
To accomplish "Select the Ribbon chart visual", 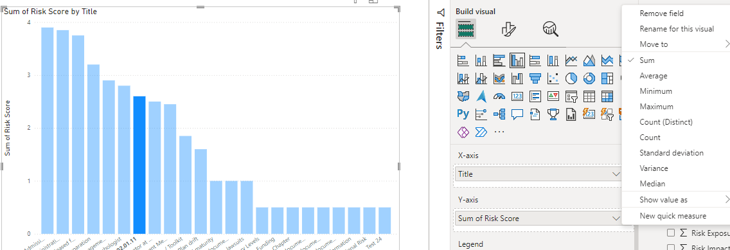I will pos(499,78).
